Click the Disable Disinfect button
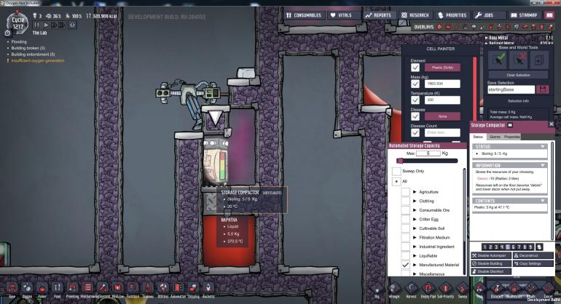Viewport: 561px width, 304px height. [x=491, y=271]
